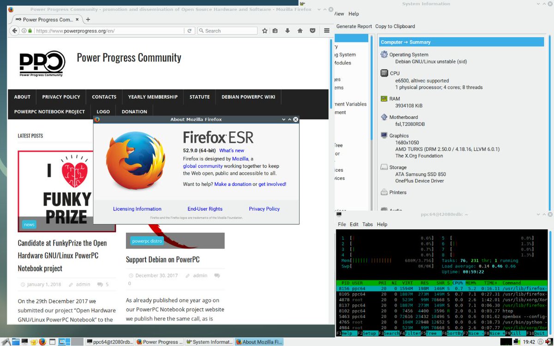Open File menu in terminal window
554x346 pixels.
342,224
